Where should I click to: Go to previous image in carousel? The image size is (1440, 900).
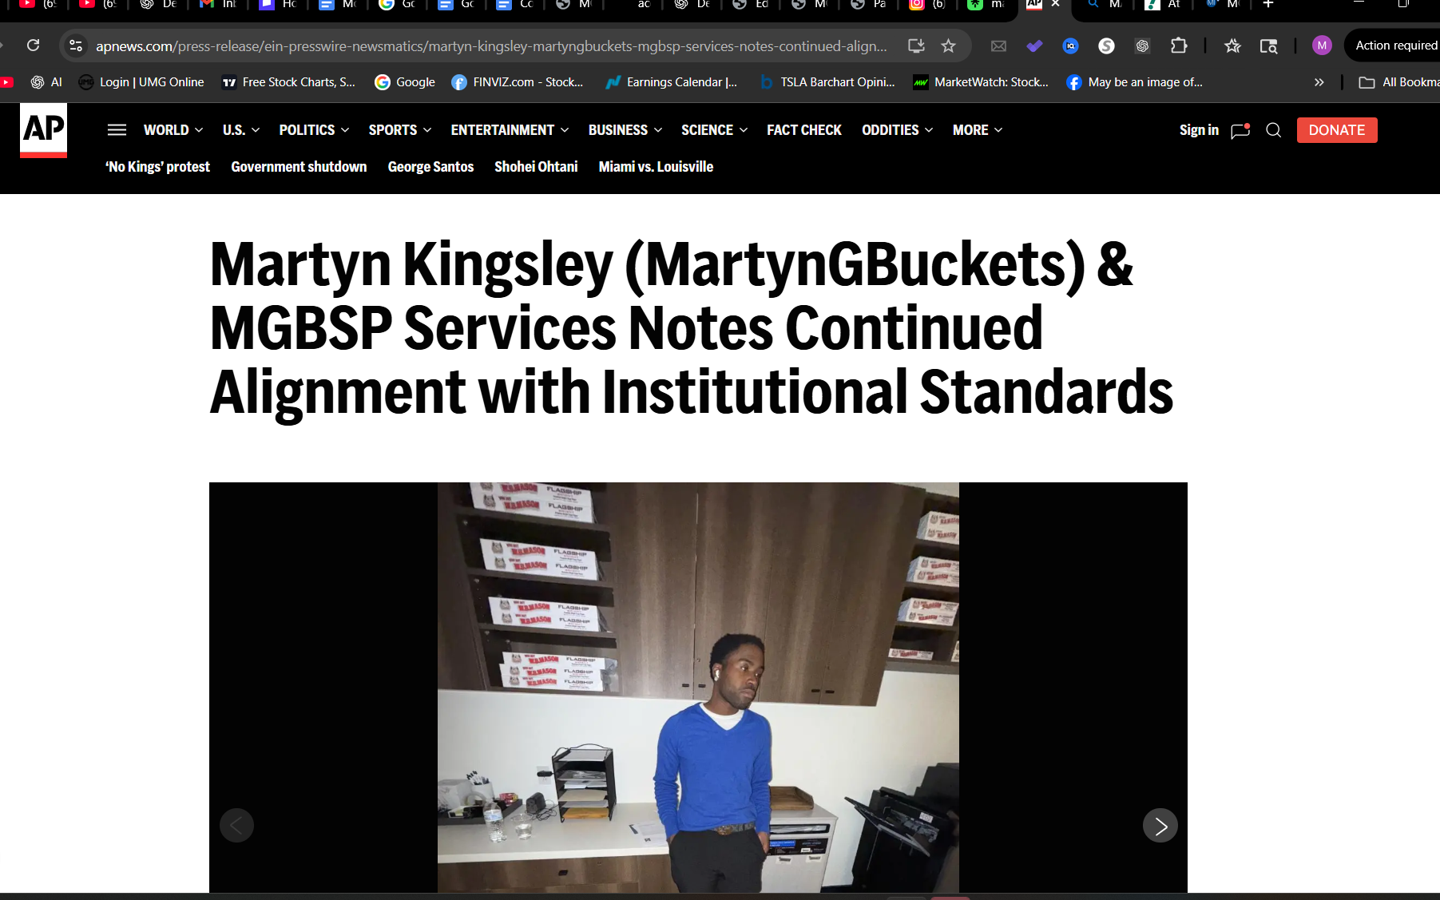(x=236, y=826)
